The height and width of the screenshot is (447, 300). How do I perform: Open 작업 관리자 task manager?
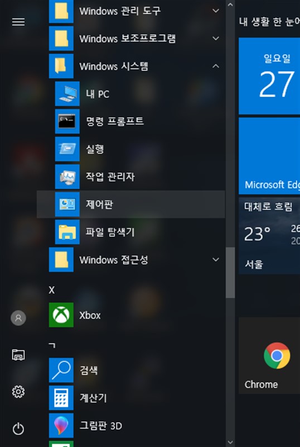tap(131, 177)
